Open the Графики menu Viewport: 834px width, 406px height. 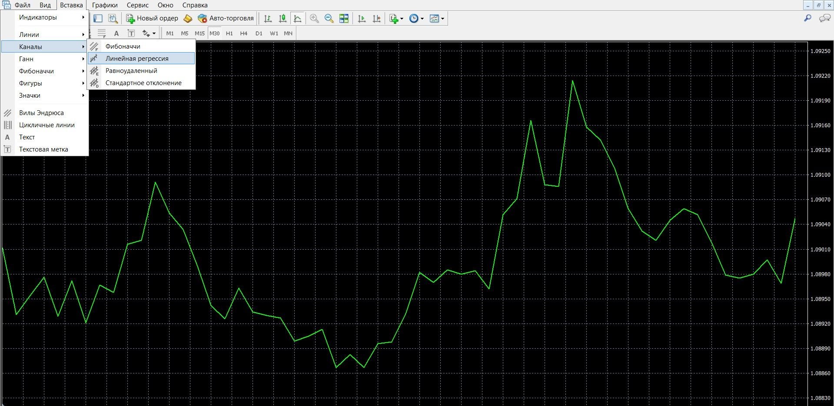[105, 5]
